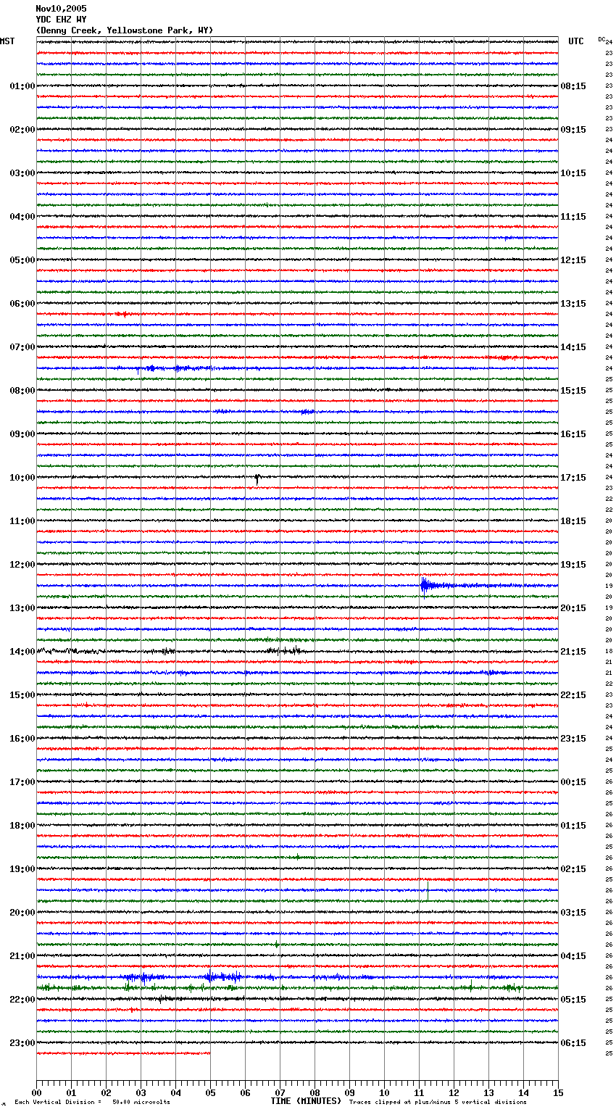
Task: Click the UTC time zone header
Action: (x=576, y=41)
